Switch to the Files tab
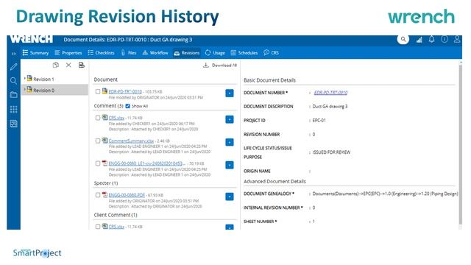The image size is (471, 265). (x=129, y=53)
